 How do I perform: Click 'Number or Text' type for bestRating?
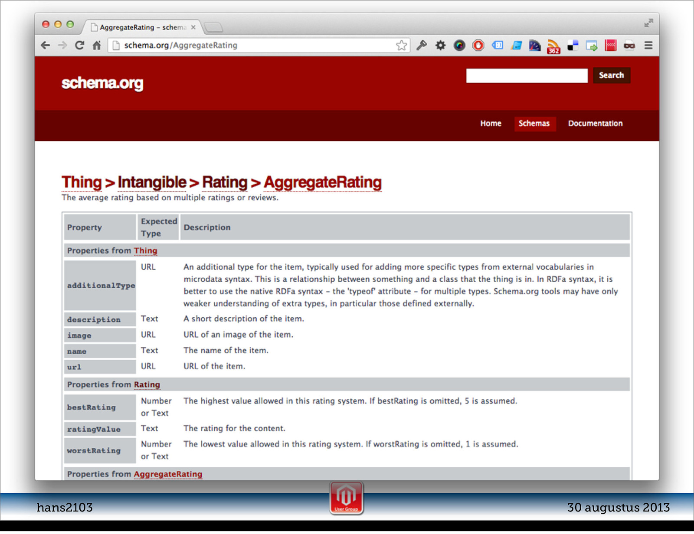[x=156, y=407]
